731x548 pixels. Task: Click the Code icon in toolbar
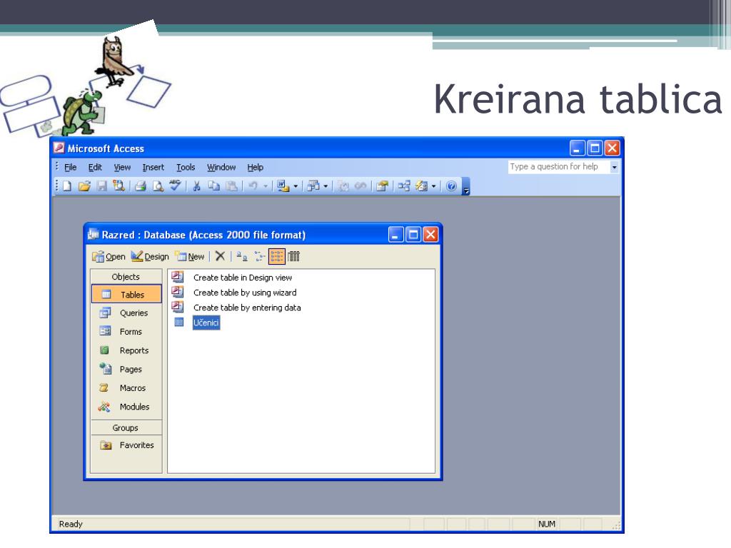coord(343,186)
